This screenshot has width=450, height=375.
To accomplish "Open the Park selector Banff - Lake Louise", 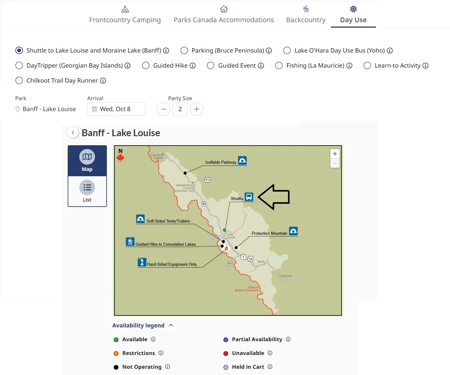I will (x=46, y=109).
